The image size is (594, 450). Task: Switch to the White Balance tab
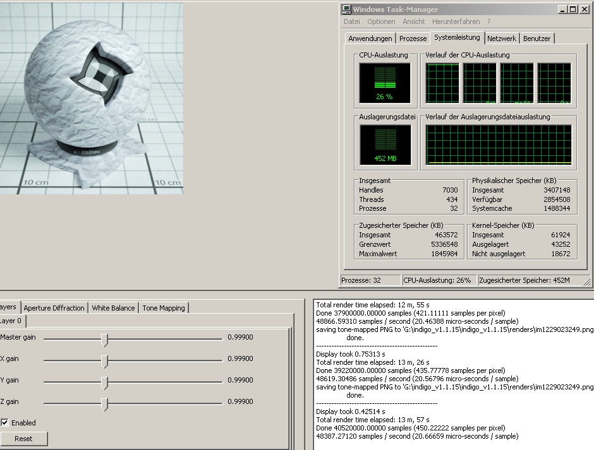tap(113, 308)
